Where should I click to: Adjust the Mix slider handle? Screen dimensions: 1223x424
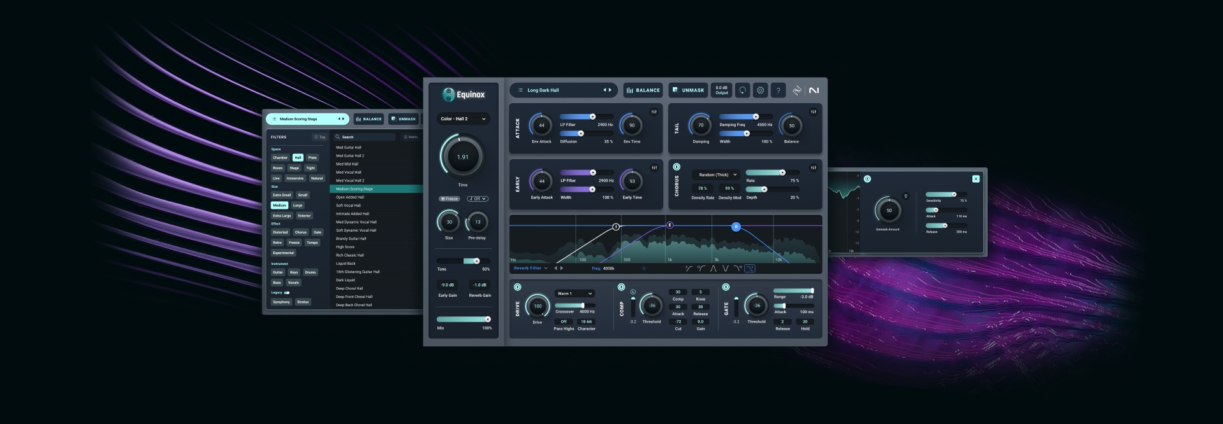click(488, 320)
